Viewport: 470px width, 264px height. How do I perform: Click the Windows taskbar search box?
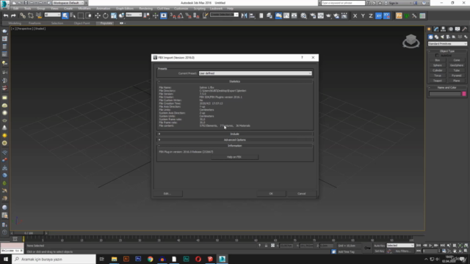point(54,259)
